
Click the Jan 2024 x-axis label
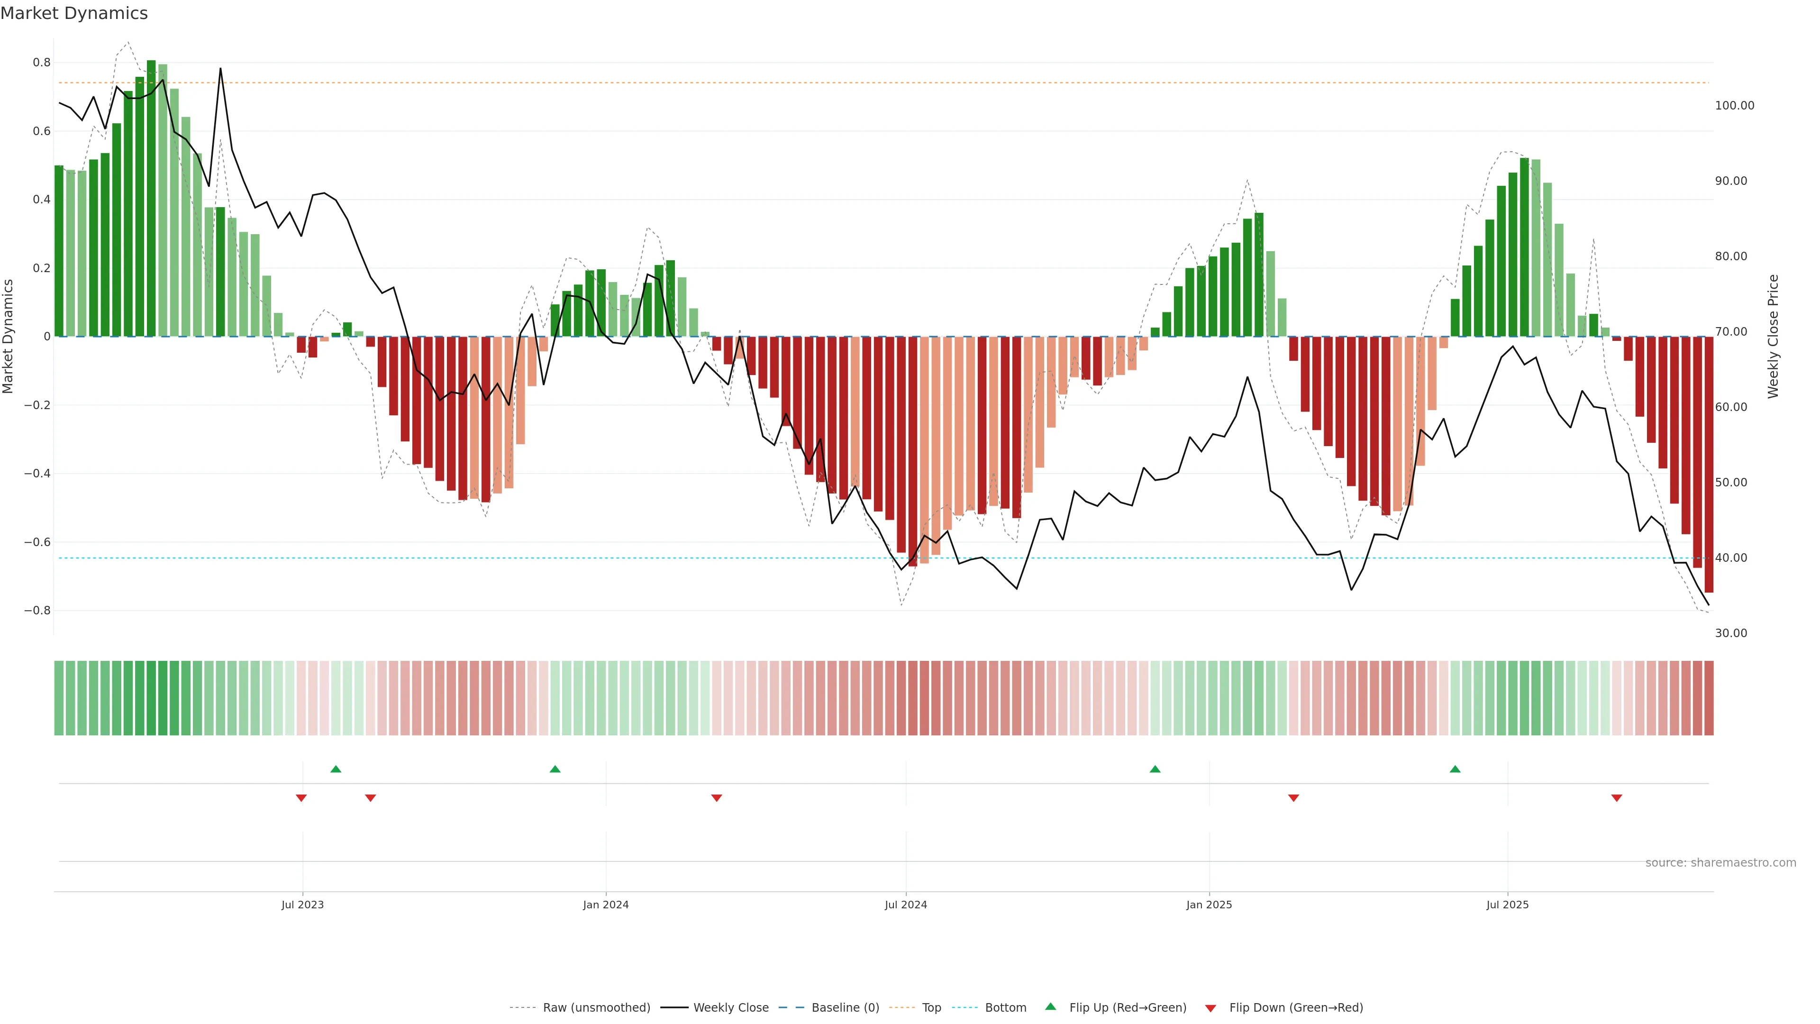click(x=606, y=905)
